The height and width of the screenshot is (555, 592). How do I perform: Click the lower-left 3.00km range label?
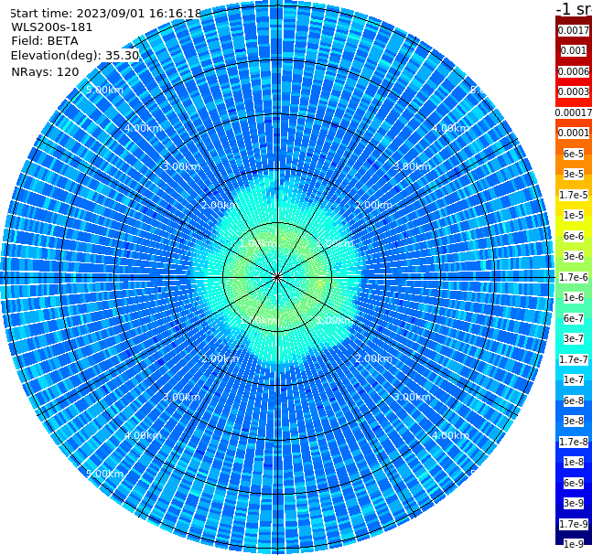point(181,397)
